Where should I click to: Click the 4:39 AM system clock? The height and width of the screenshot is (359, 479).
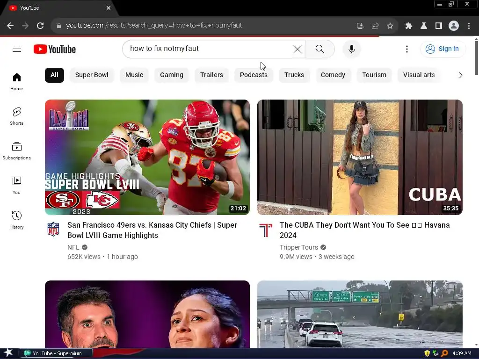coord(462,353)
